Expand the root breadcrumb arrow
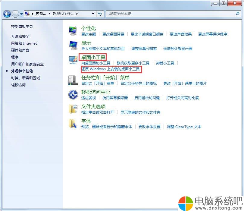 [33, 14]
